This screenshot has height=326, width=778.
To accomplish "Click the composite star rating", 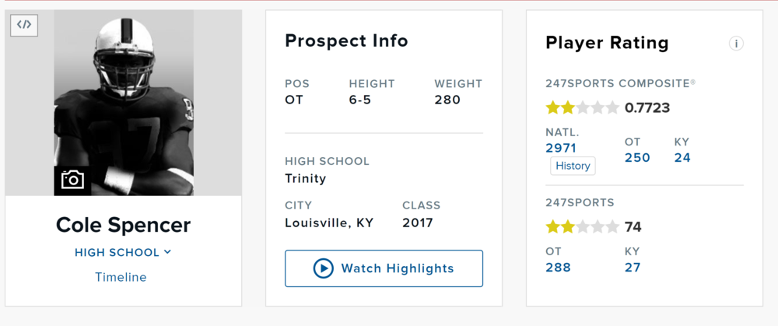I will pos(582,107).
